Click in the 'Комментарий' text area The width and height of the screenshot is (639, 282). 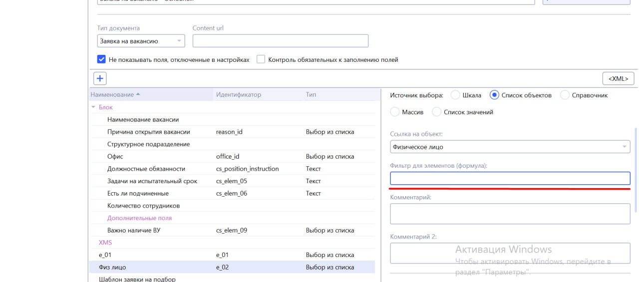click(510, 214)
